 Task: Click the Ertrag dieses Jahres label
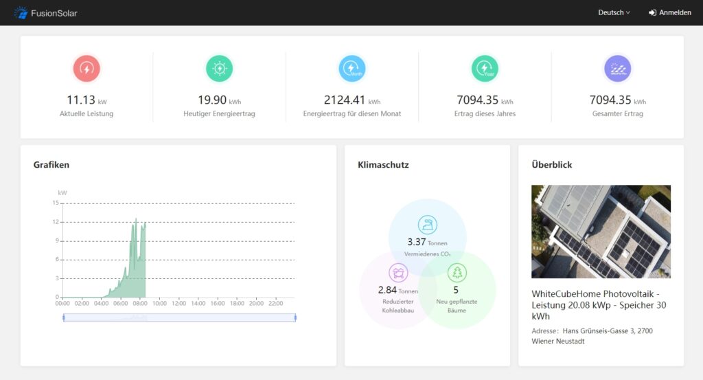coord(485,113)
